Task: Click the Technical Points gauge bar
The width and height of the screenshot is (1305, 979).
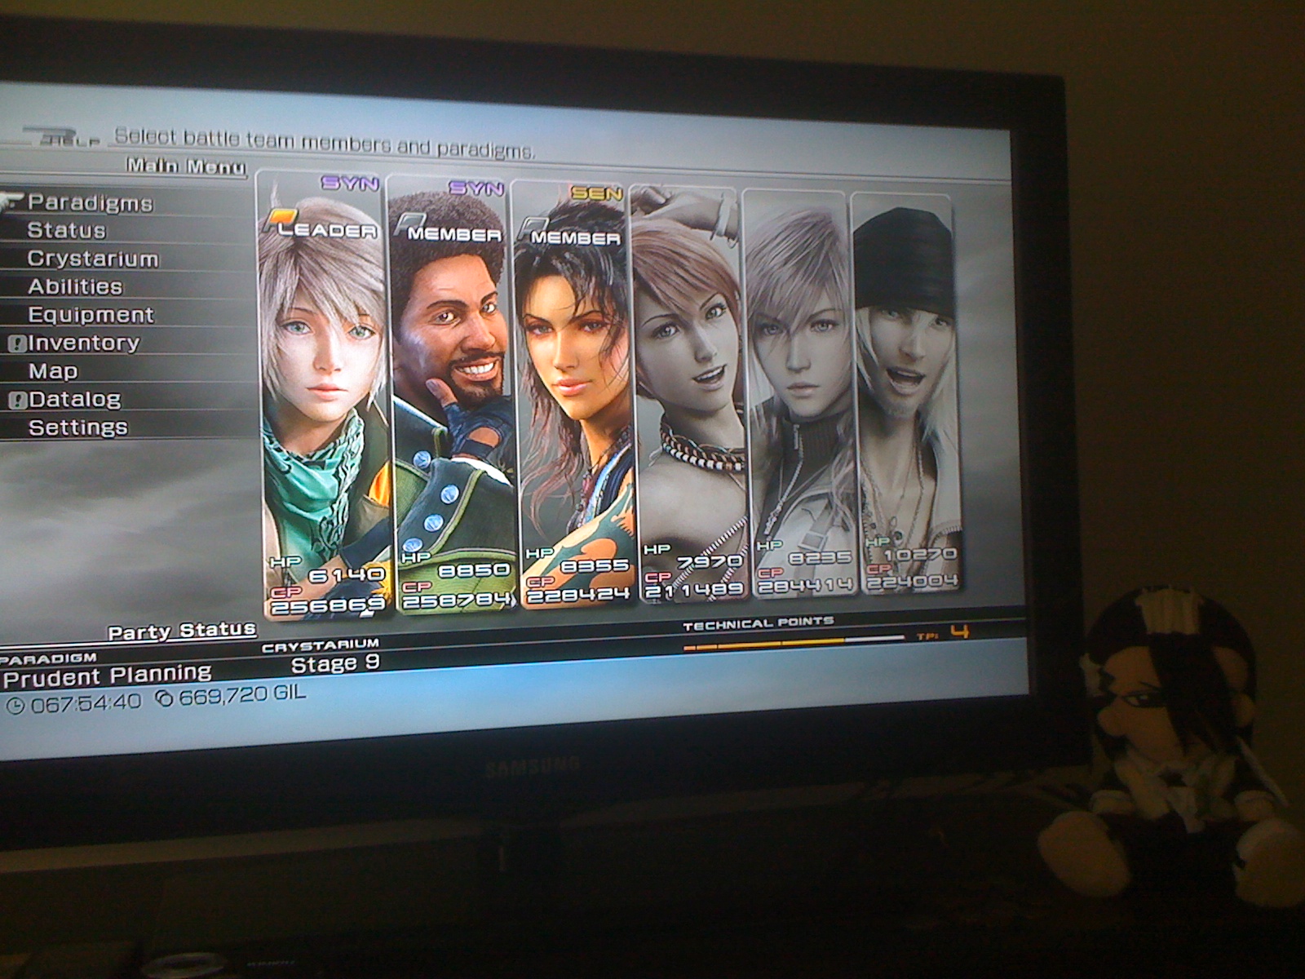Action: pyautogui.click(x=794, y=641)
